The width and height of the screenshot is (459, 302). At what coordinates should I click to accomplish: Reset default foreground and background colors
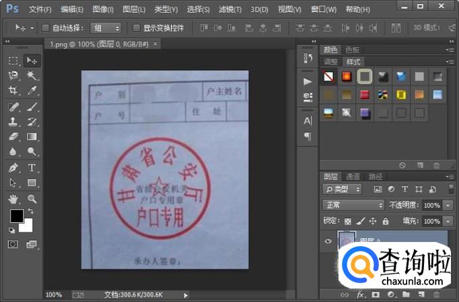coord(11,231)
